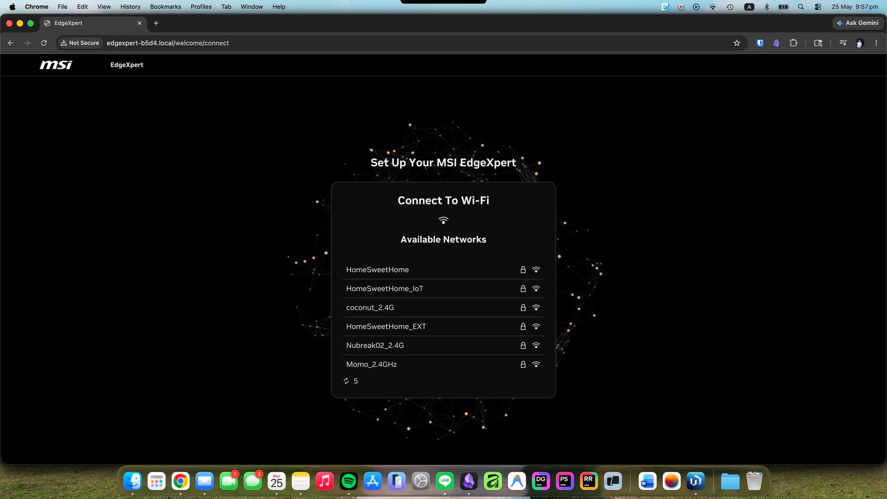The width and height of the screenshot is (887, 499).
Task: Open Finder from the Dock
Action: pos(133,481)
